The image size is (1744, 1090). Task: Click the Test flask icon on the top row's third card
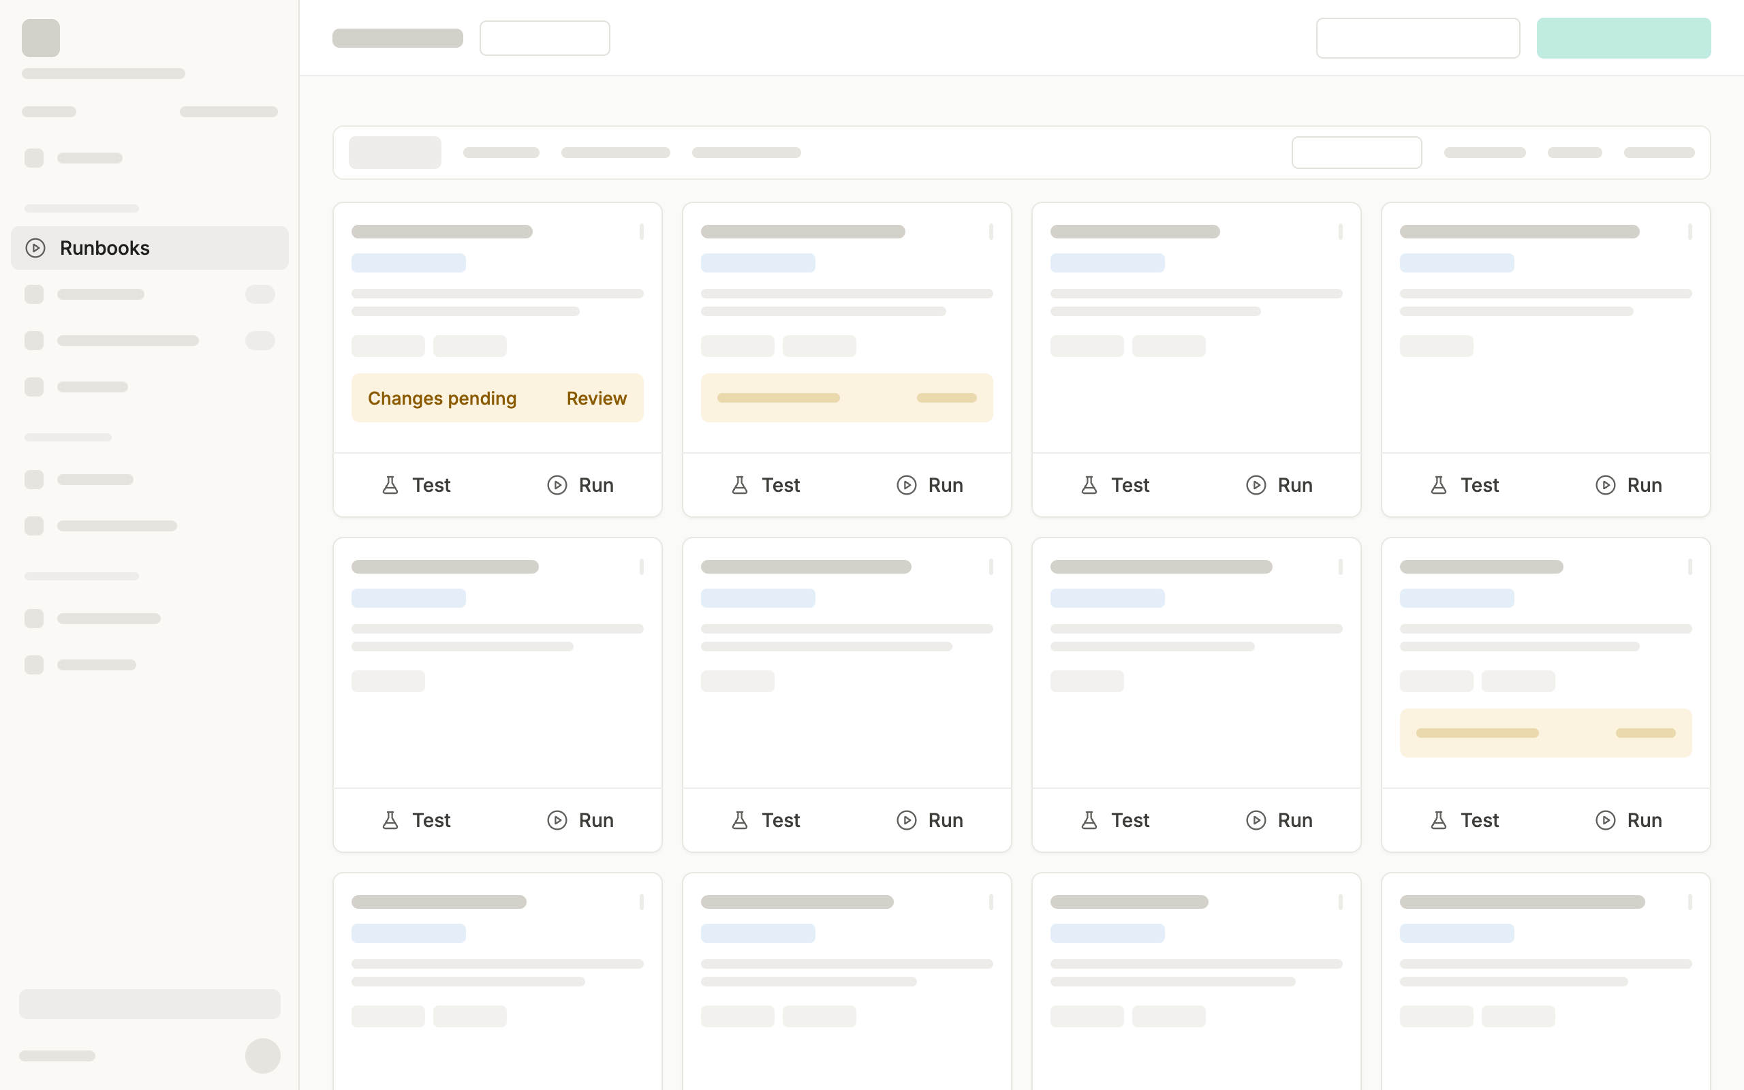click(x=1089, y=485)
